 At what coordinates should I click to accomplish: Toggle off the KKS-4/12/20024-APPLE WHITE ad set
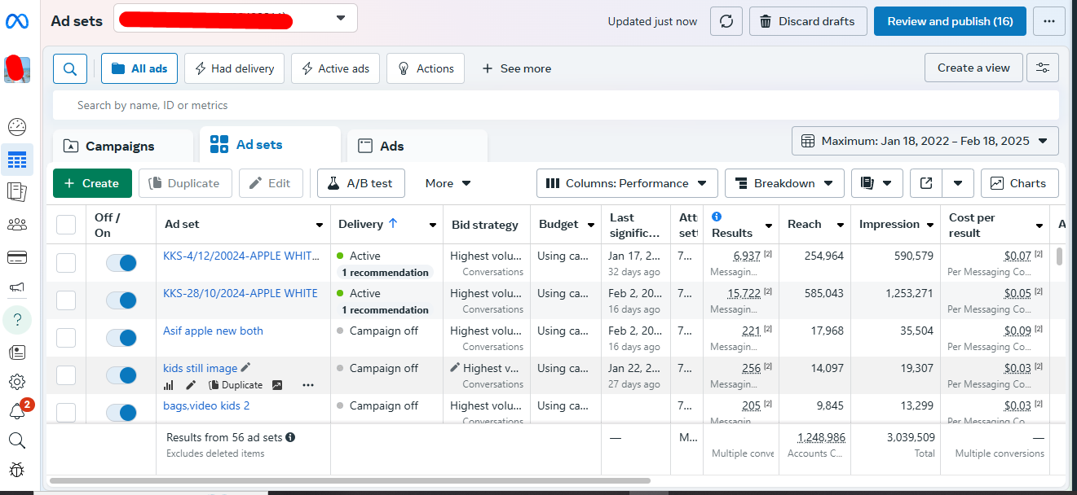(x=121, y=262)
